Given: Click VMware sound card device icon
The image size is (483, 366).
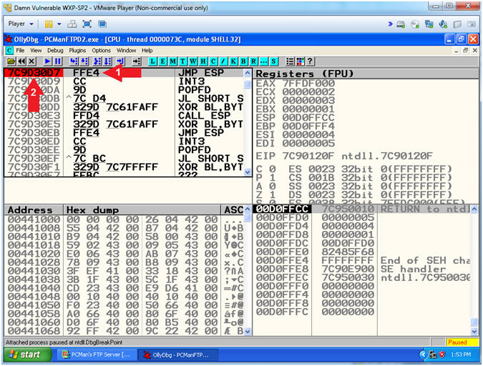Looking at the screenshot, I should click(x=443, y=24).
